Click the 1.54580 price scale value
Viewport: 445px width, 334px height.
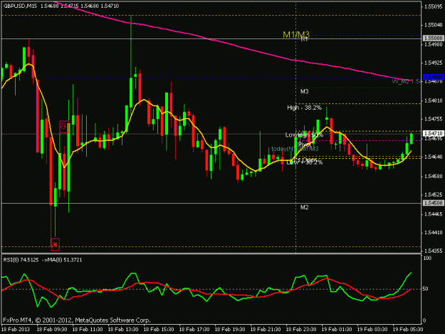pos(434,176)
